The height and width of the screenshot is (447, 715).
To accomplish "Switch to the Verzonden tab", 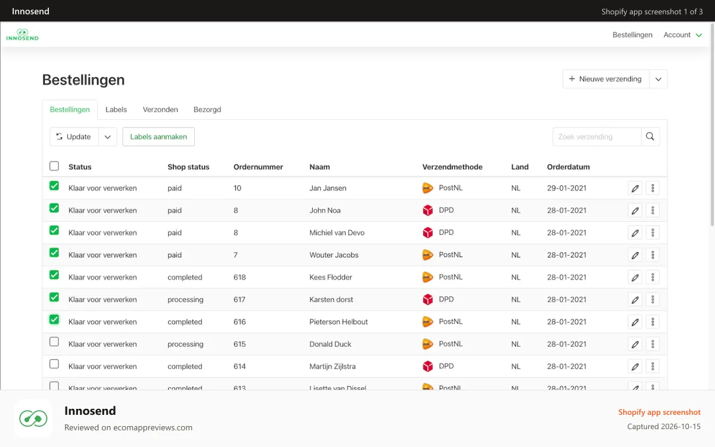I will pyautogui.click(x=160, y=110).
